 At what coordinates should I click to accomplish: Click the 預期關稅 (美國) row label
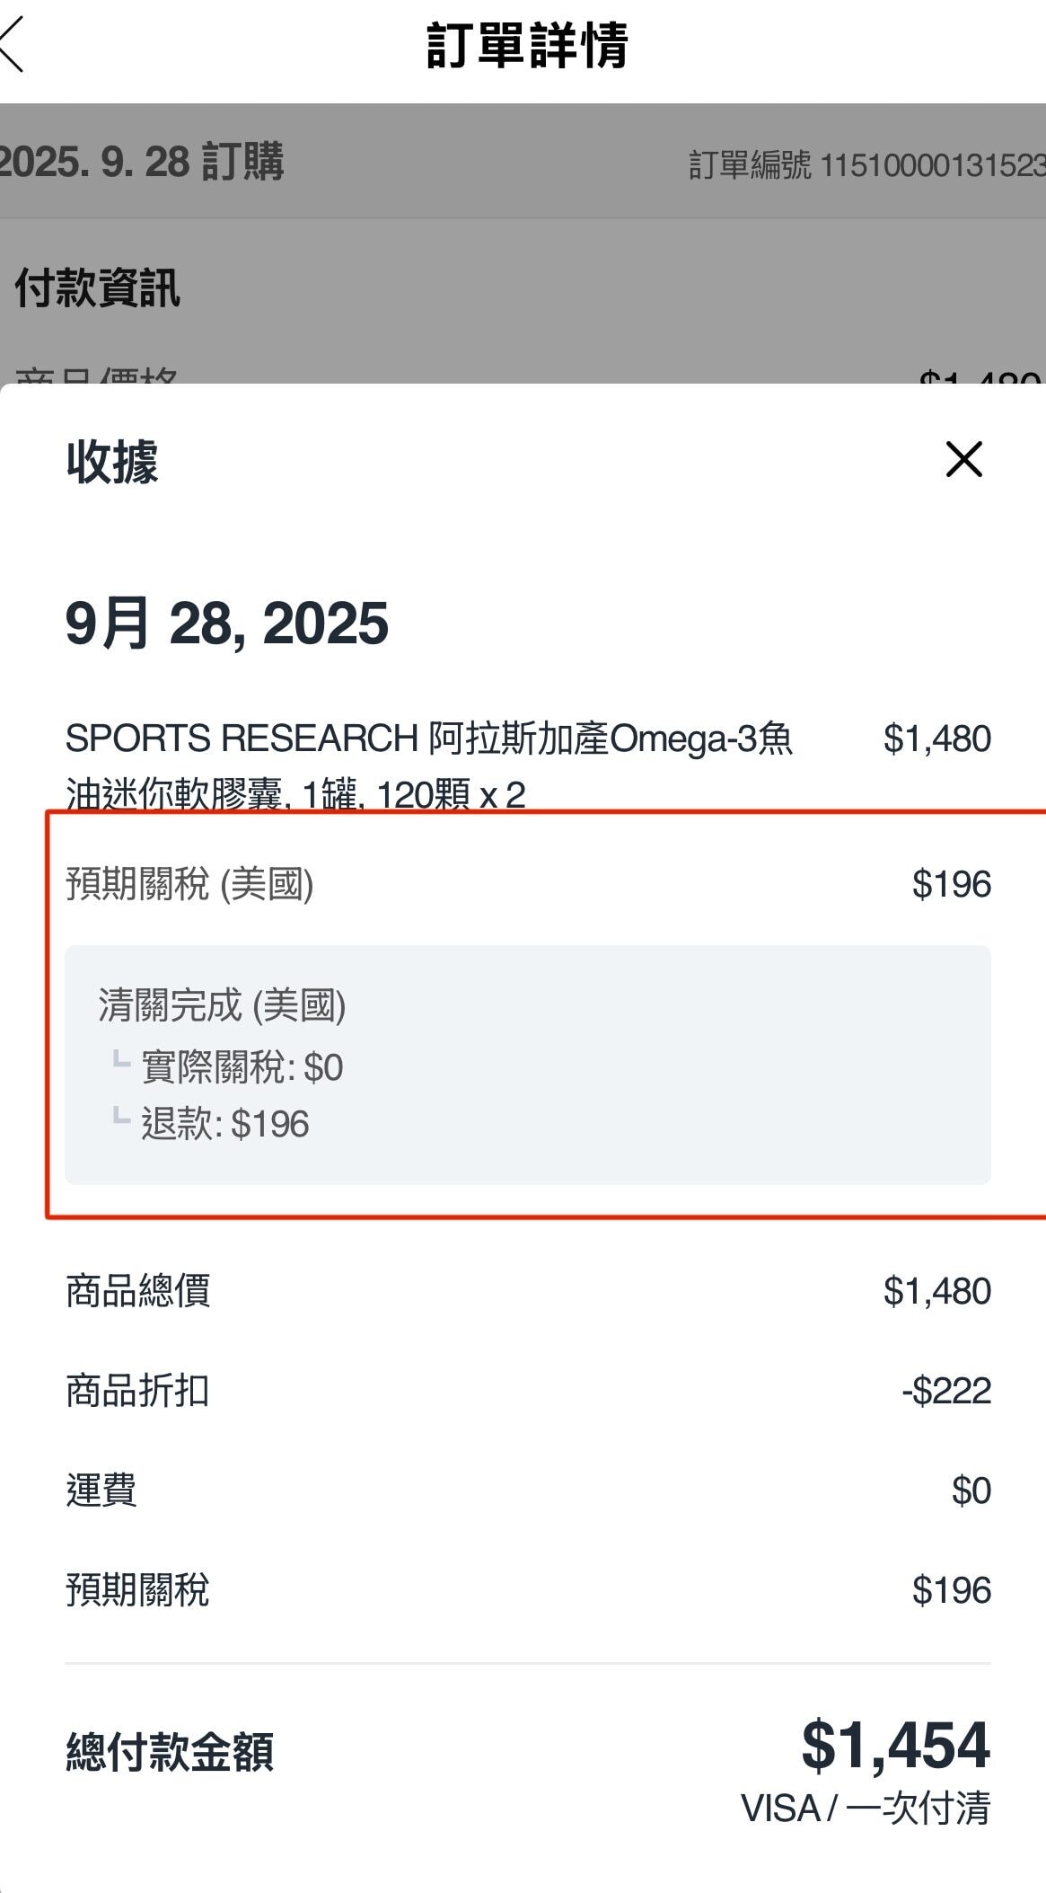coord(189,884)
